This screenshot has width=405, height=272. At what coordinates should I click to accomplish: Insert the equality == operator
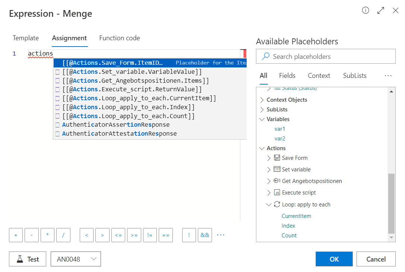pos(166,235)
